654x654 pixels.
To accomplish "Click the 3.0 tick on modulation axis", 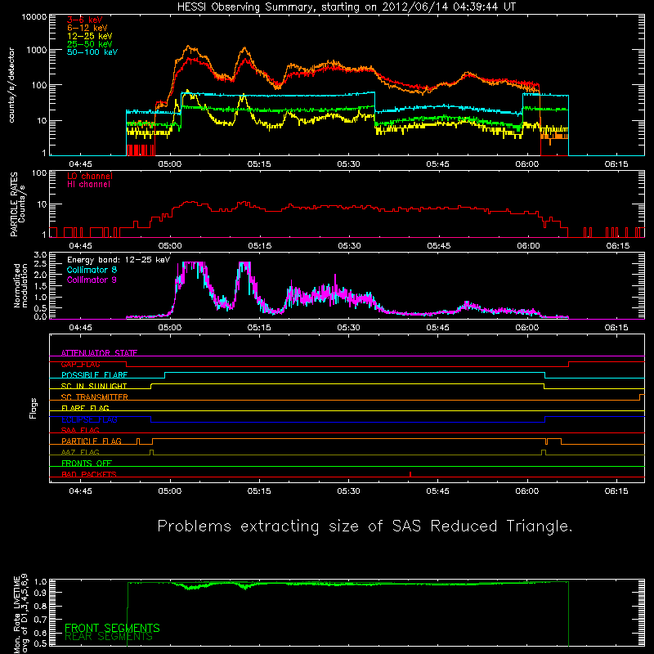I will coord(40,254).
